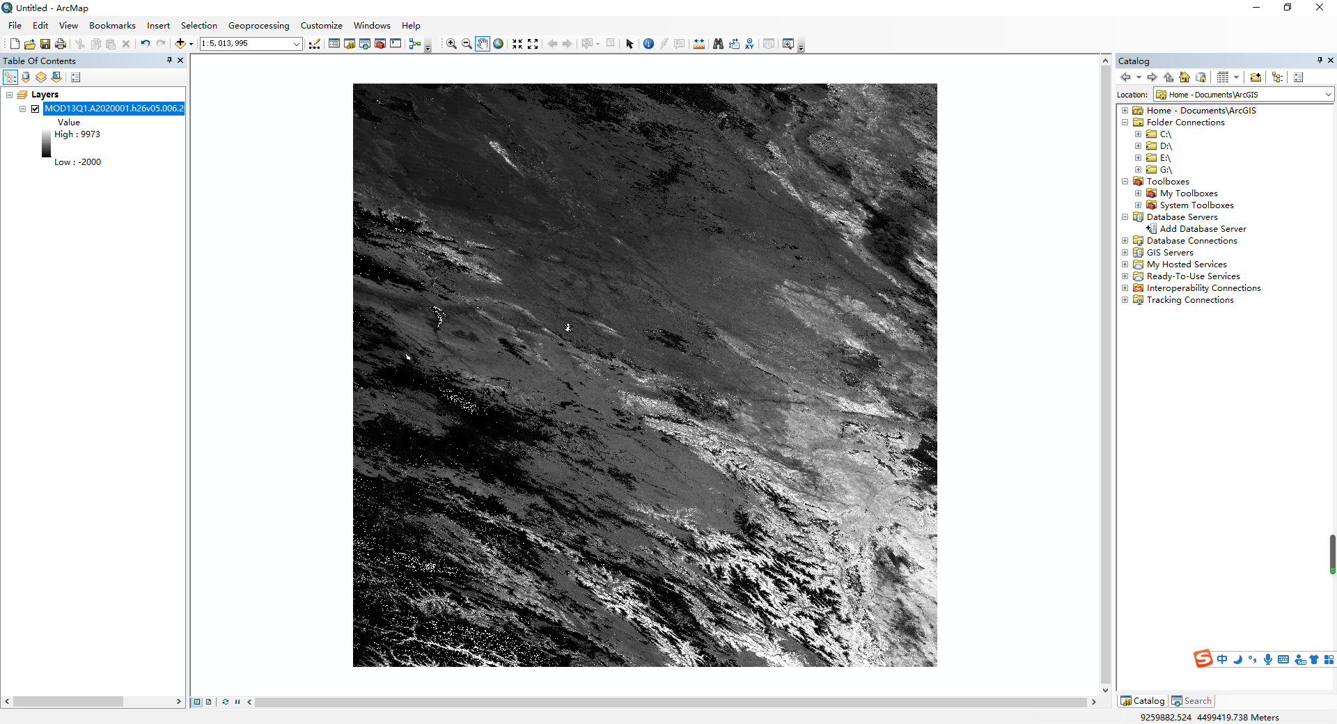Click the Add Data button
Screen dimensions: 1337x724
180,44
